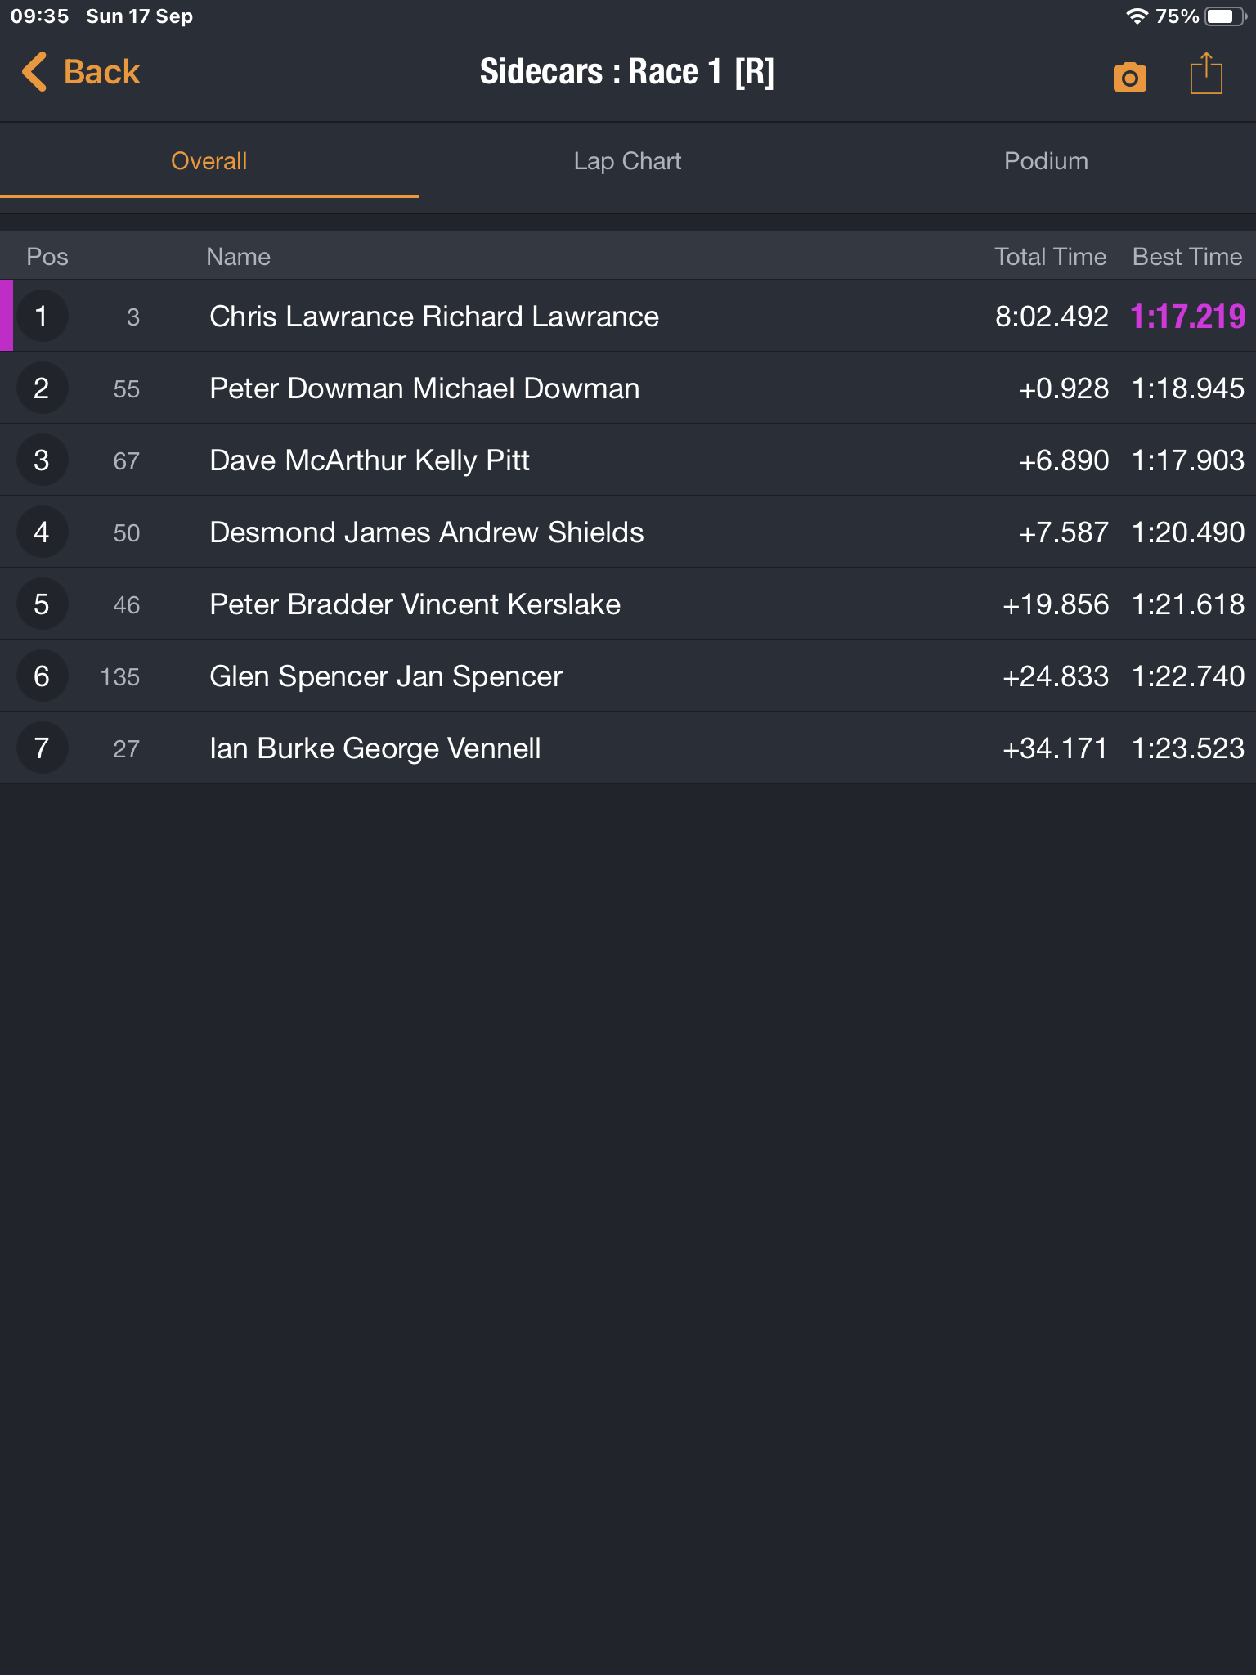Switch to the Lap Chart tab
The width and height of the screenshot is (1256, 1675).
pos(627,161)
